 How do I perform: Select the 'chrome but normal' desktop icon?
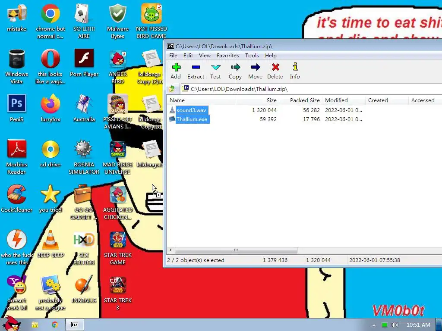tap(50, 21)
